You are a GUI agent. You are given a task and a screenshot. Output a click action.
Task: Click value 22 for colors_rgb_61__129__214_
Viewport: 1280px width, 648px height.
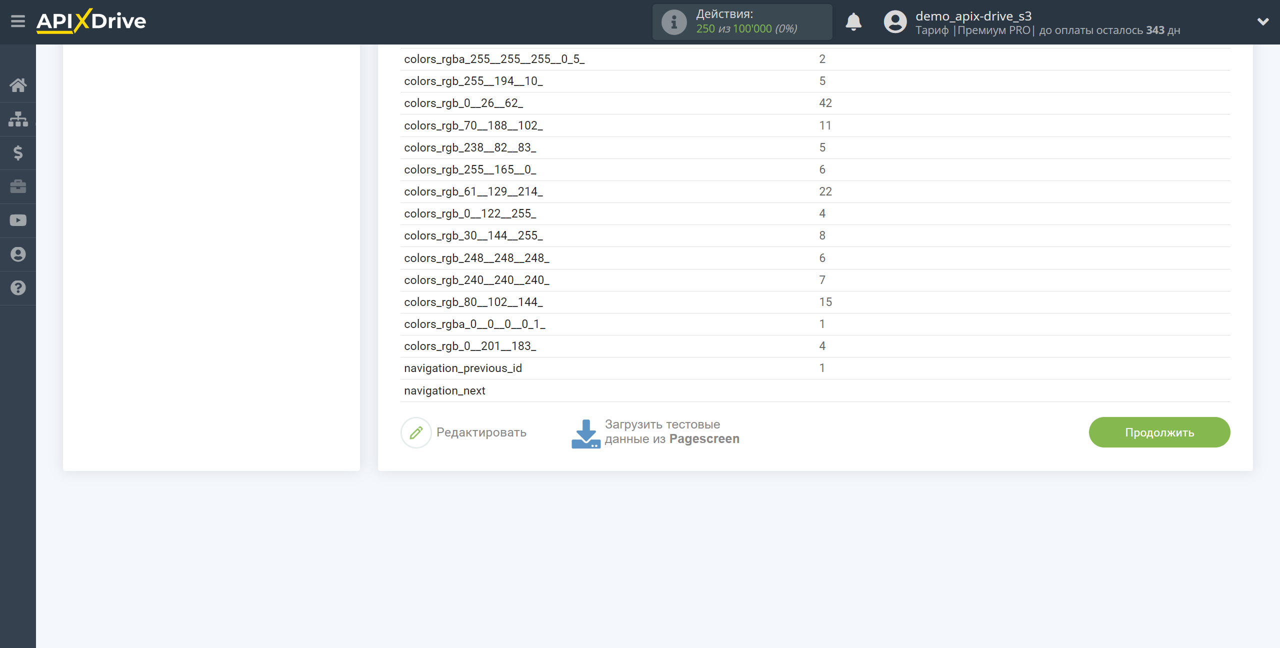click(x=825, y=191)
